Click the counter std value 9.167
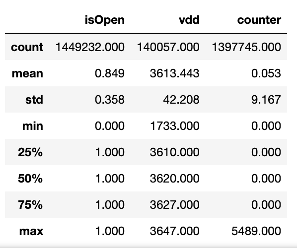The image size is (297, 248). [266, 100]
